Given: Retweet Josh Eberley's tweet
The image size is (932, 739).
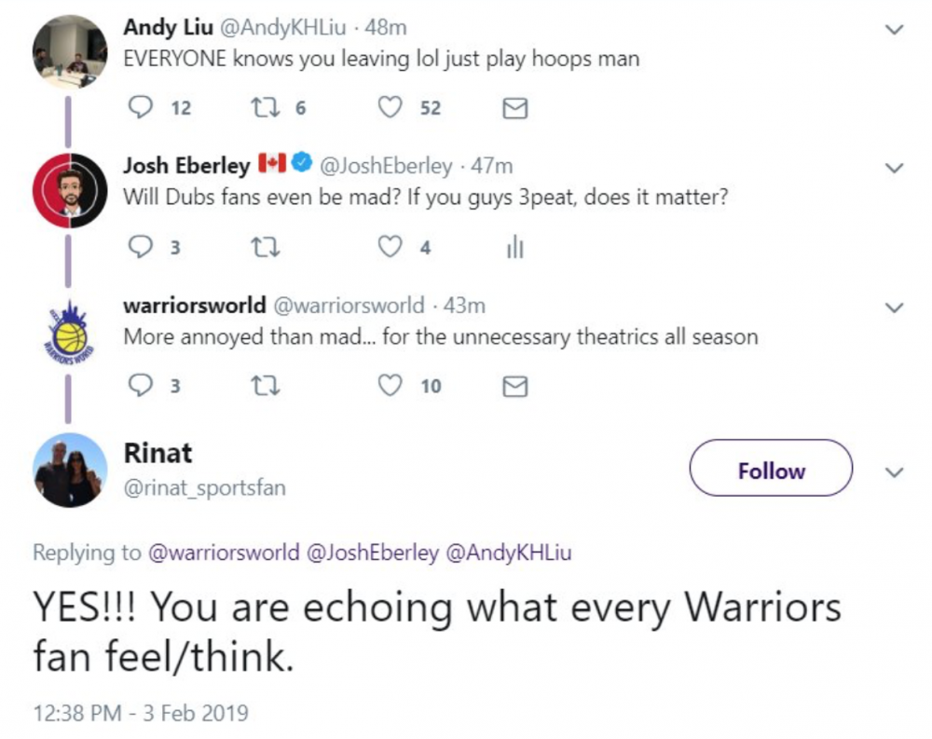Looking at the screenshot, I should pyautogui.click(x=263, y=248).
